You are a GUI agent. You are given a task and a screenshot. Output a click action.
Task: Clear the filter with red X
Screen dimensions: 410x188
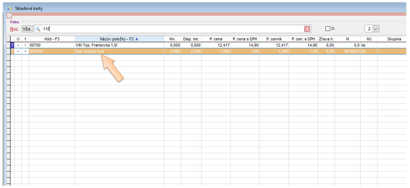[x=307, y=29]
